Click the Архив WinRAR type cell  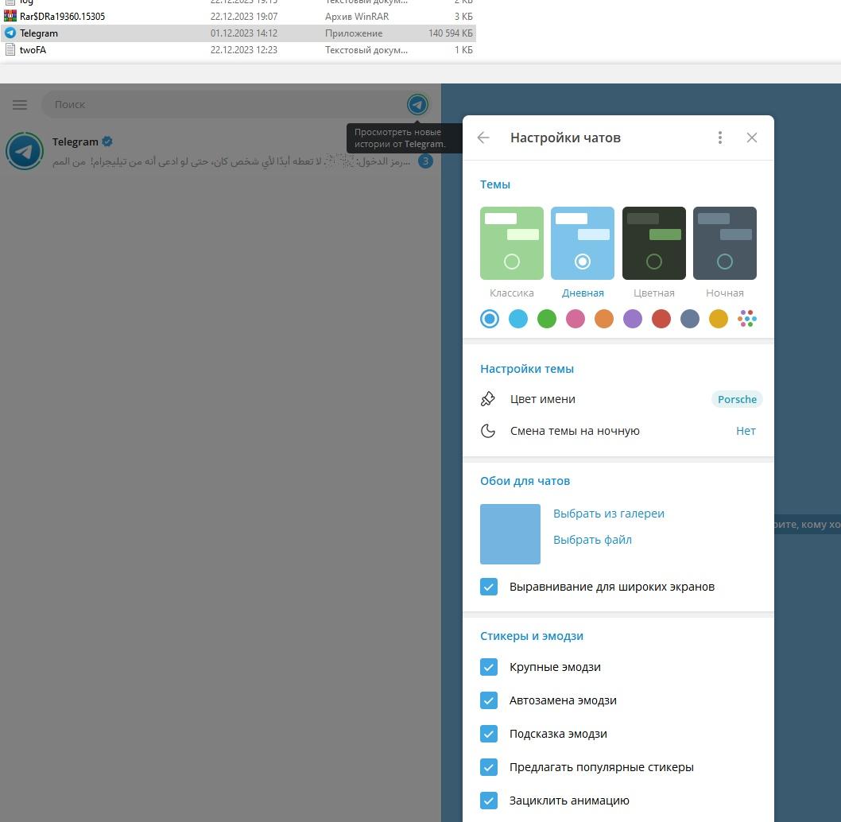coord(357,17)
